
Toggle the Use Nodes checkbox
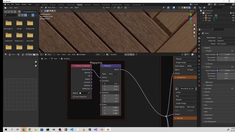pyautogui.click(x=77, y=55)
